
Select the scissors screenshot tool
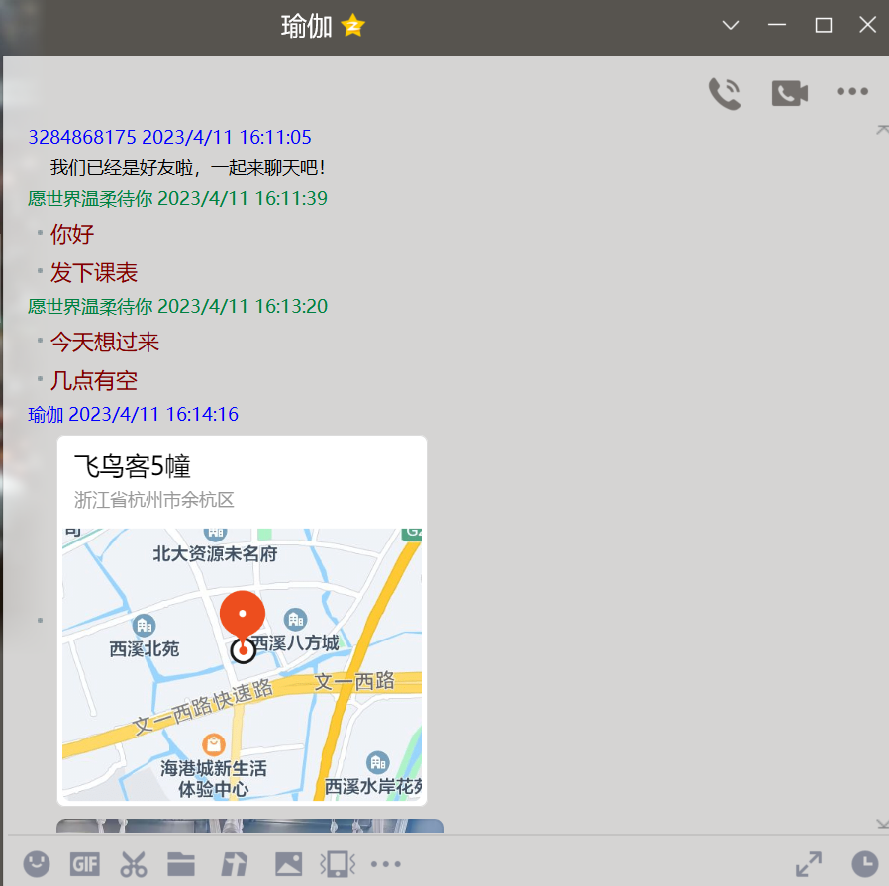click(134, 864)
